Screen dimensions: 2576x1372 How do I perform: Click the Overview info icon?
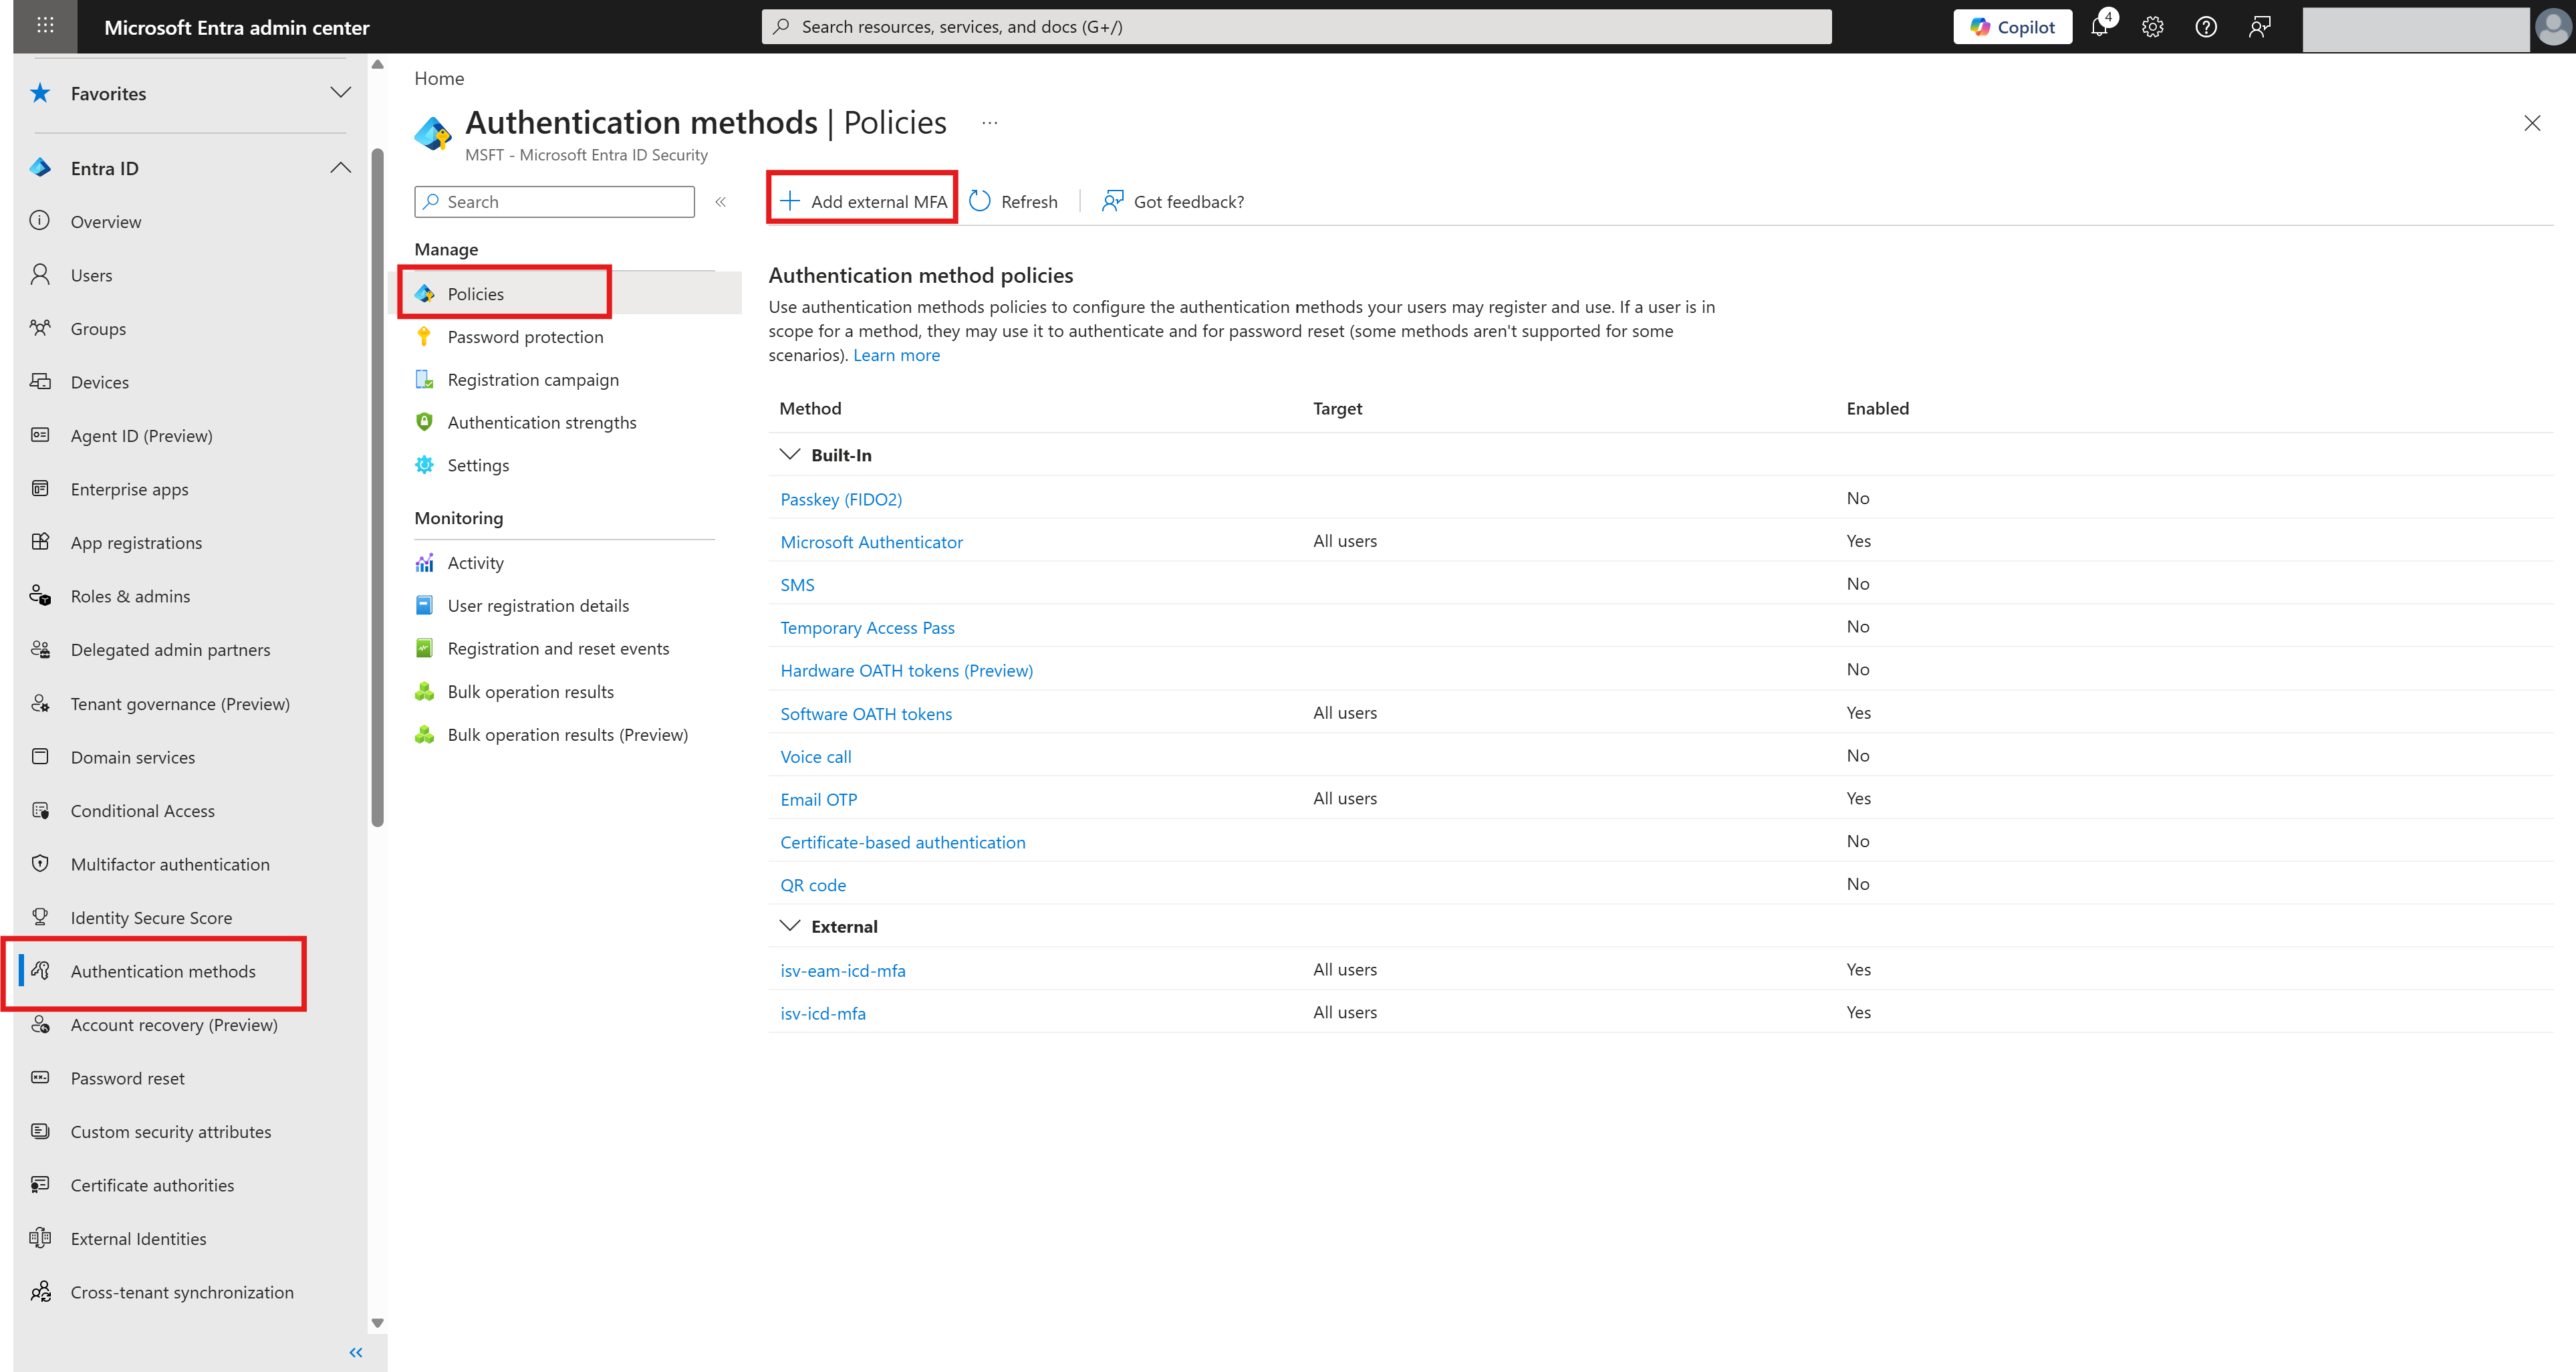[40, 221]
